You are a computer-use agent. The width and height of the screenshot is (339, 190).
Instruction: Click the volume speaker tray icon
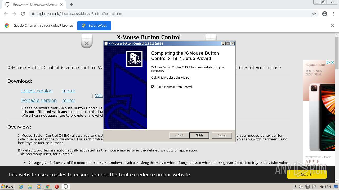pyautogui.click(x=301, y=187)
